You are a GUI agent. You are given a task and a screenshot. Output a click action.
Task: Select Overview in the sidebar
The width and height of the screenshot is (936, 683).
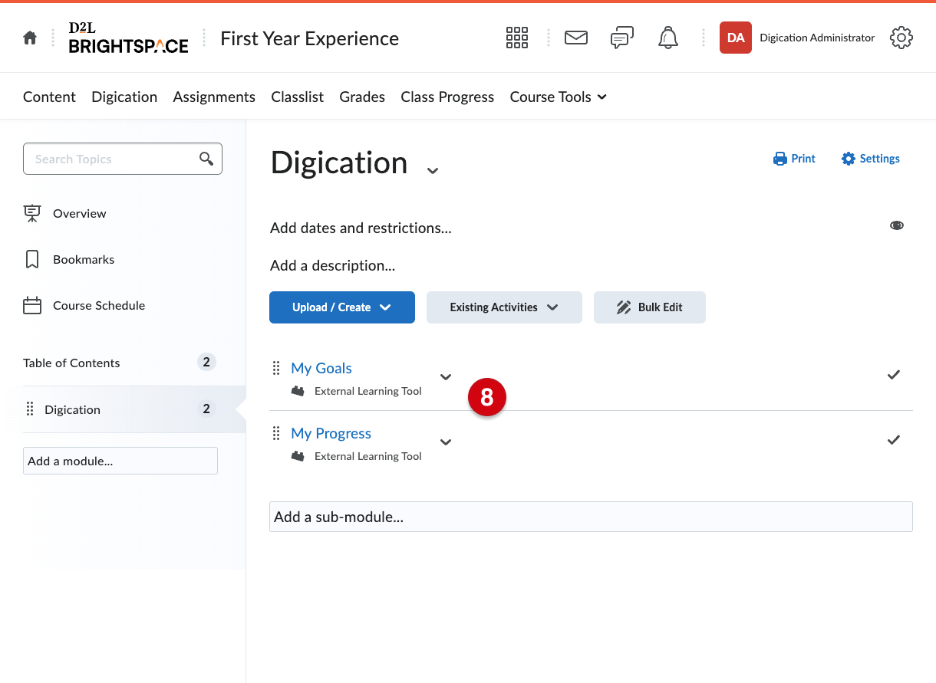pos(80,213)
